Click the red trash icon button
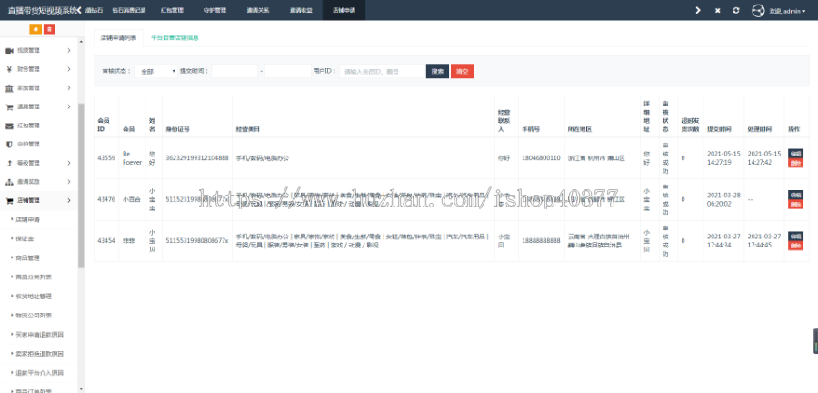 (x=49, y=29)
